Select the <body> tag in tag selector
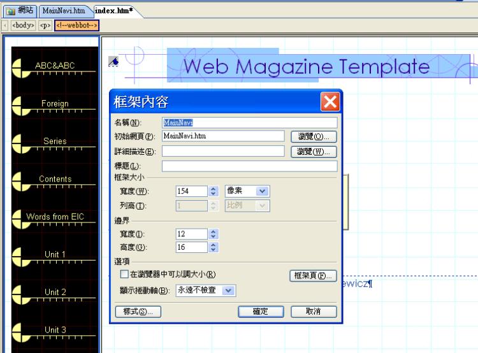The width and height of the screenshot is (478, 353). click(24, 26)
